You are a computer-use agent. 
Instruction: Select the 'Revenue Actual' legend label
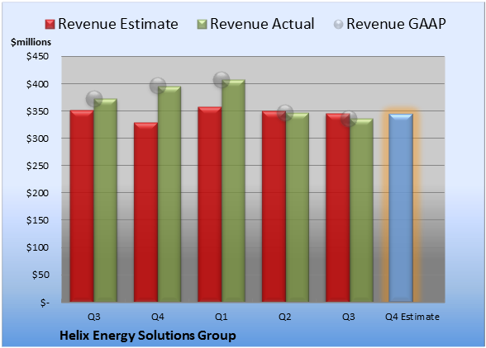point(262,24)
